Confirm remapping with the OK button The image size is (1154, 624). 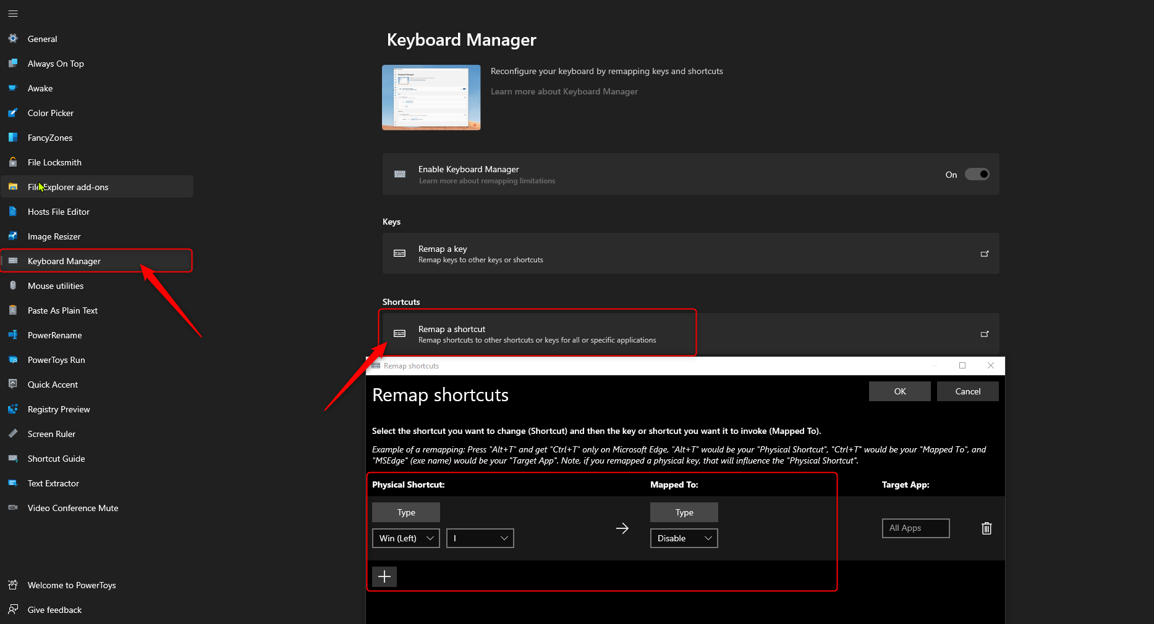pyautogui.click(x=900, y=391)
